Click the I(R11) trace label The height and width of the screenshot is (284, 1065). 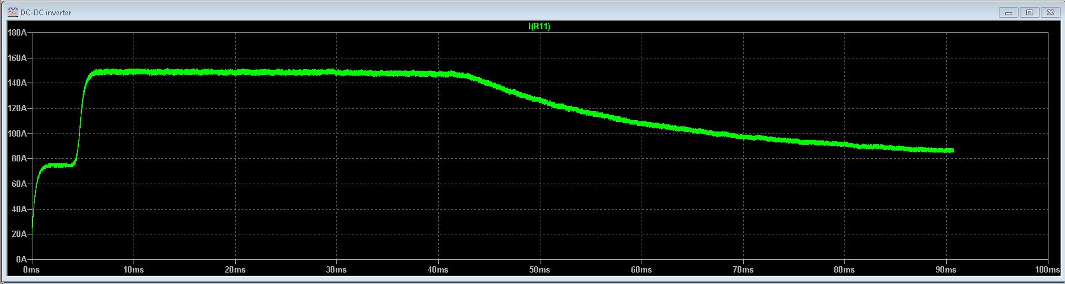pyautogui.click(x=539, y=27)
